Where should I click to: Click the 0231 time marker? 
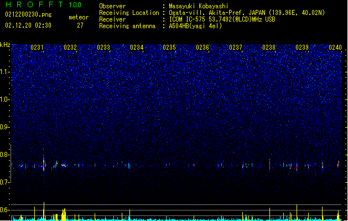click(37, 48)
